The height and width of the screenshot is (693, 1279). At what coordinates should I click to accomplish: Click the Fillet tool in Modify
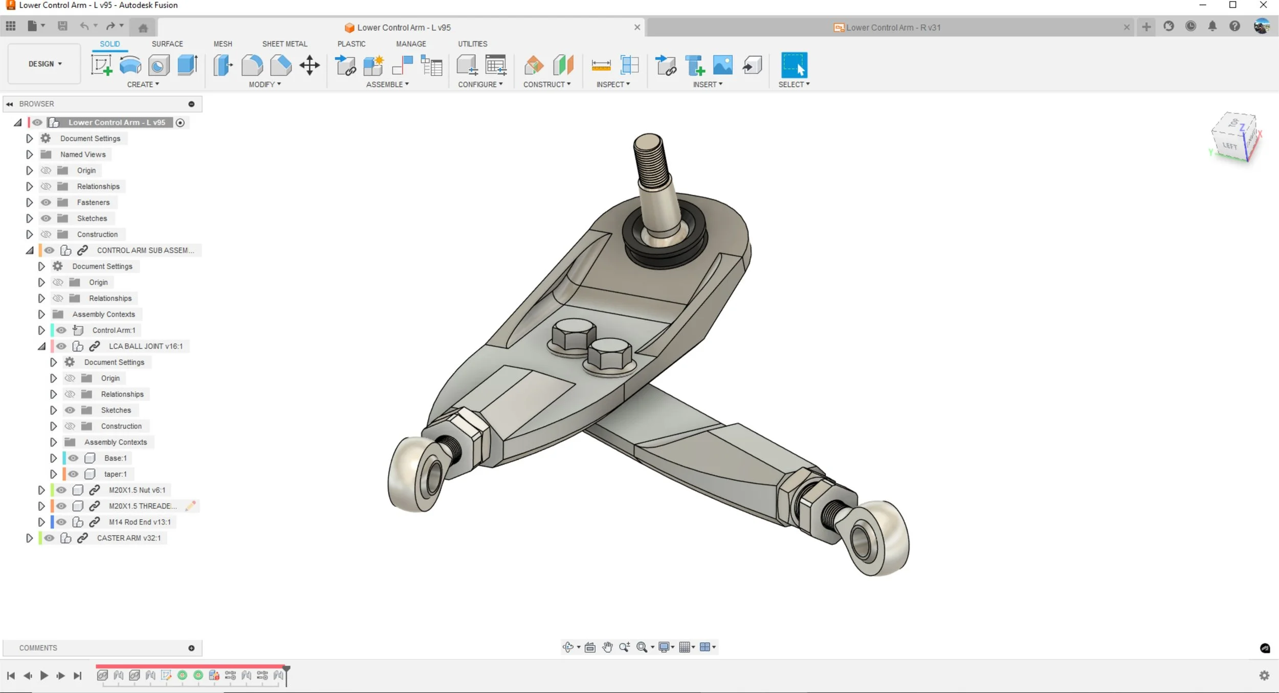point(252,65)
